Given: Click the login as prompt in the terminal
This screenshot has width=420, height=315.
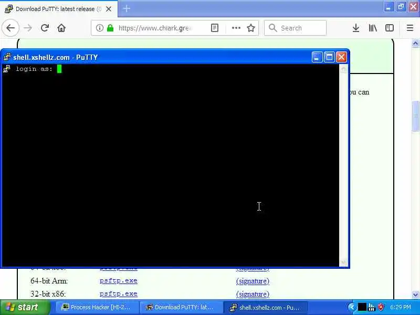Looking at the screenshot, I should 34,69.
